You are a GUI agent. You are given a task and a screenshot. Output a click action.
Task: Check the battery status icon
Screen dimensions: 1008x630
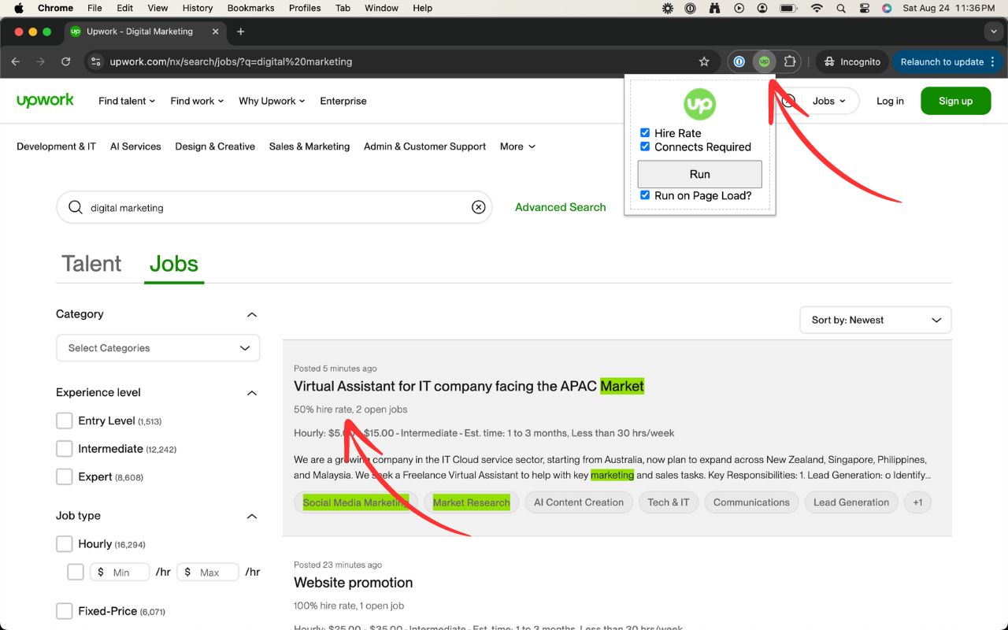788,8
